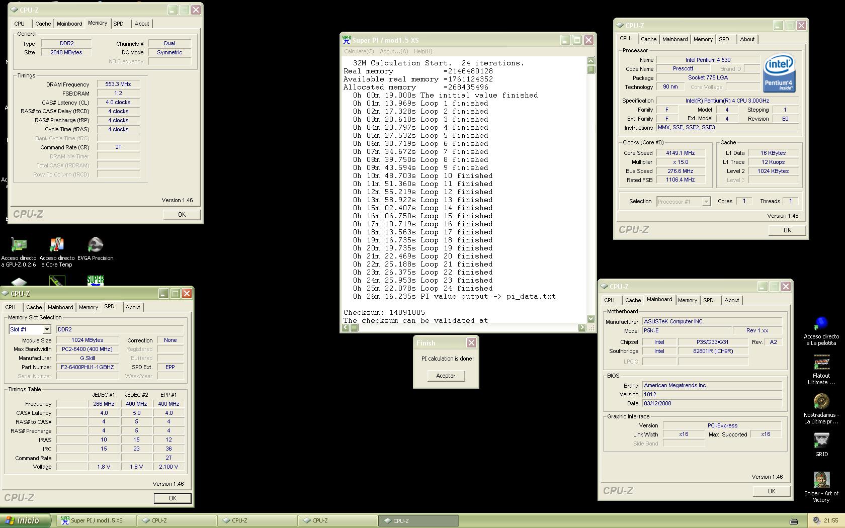Click FSB:DRAM 1:2 ratio field
This screenshot has width=845, height=528.
point(118,93)
